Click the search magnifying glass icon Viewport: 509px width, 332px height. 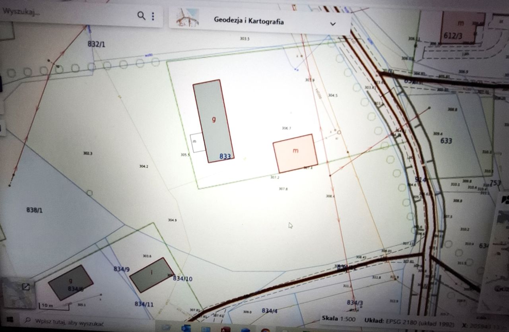(141, 16)
